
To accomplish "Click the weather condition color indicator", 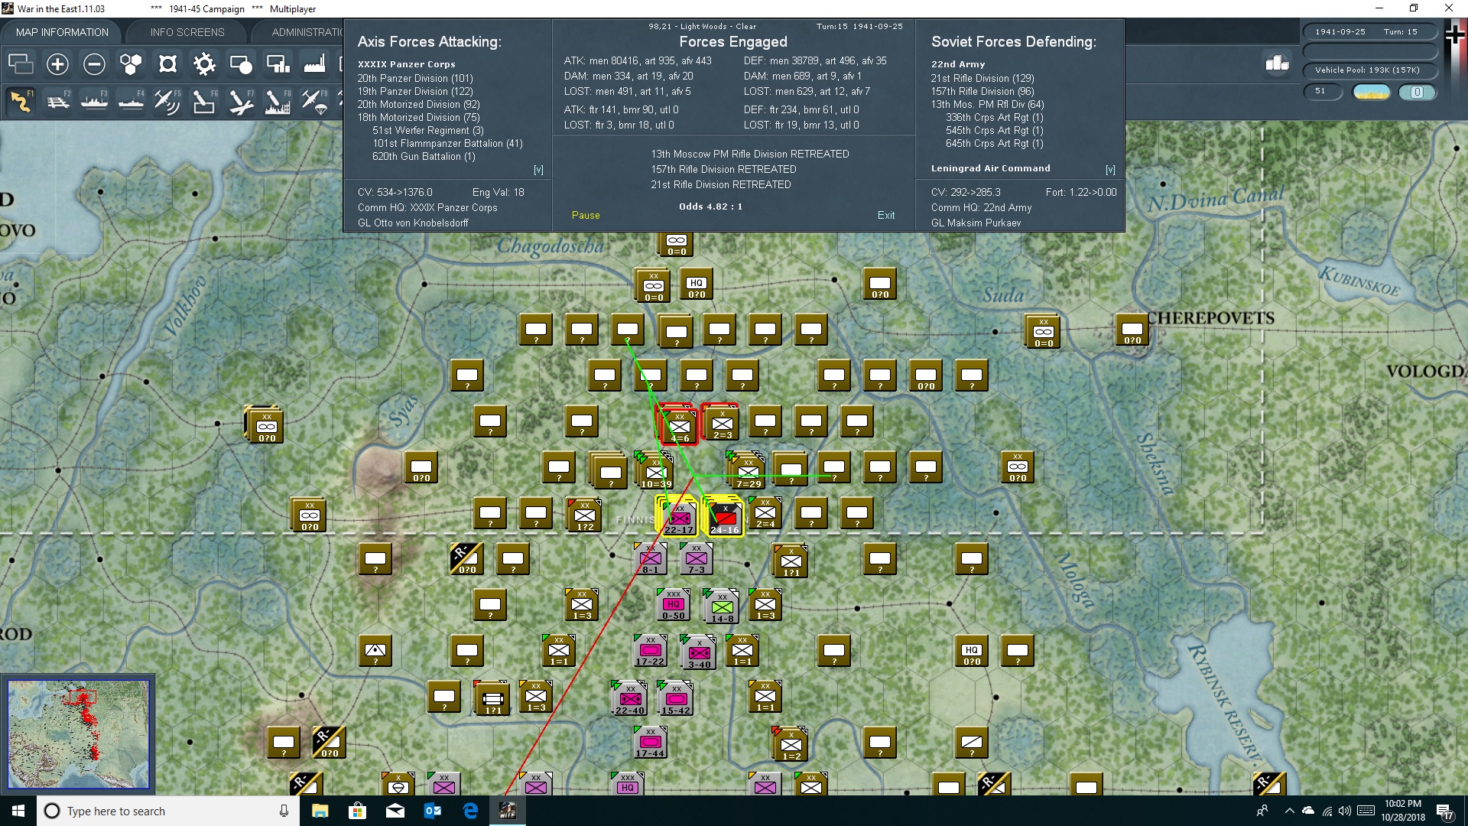I will 1371,92.
